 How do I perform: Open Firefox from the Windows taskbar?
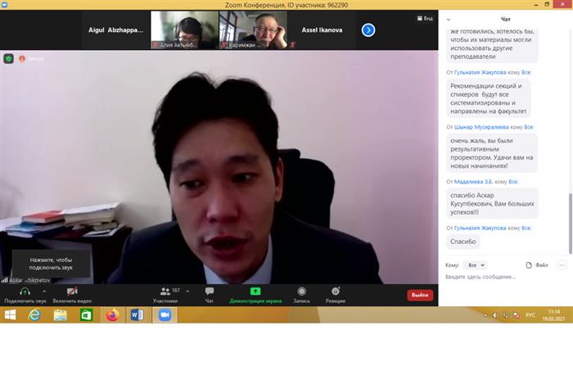pyautogui.click(x=112, y=314)
